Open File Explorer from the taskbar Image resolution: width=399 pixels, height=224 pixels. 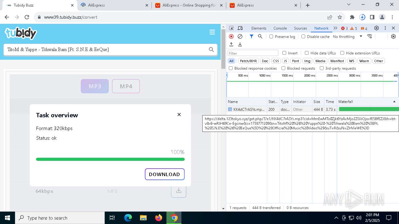pos(143,218)
